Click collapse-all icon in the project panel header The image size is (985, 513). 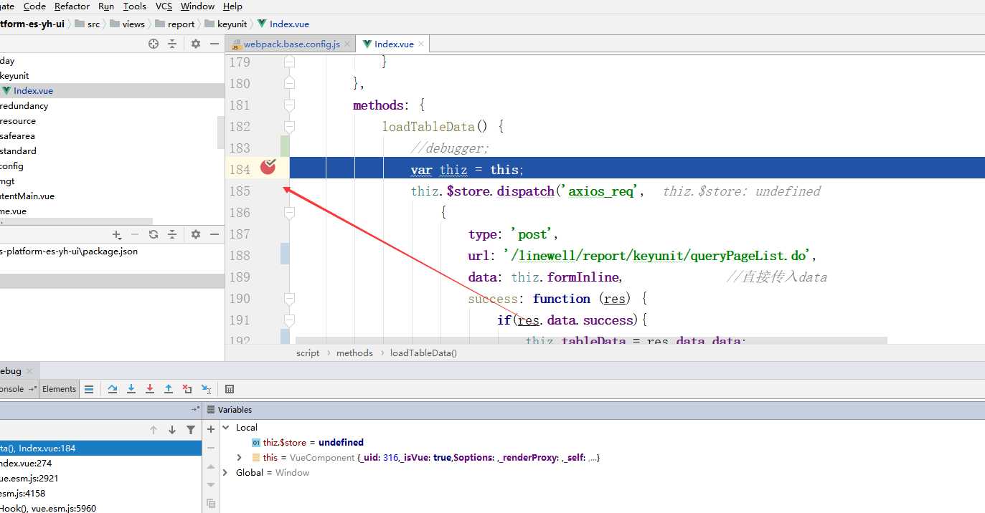172,44
